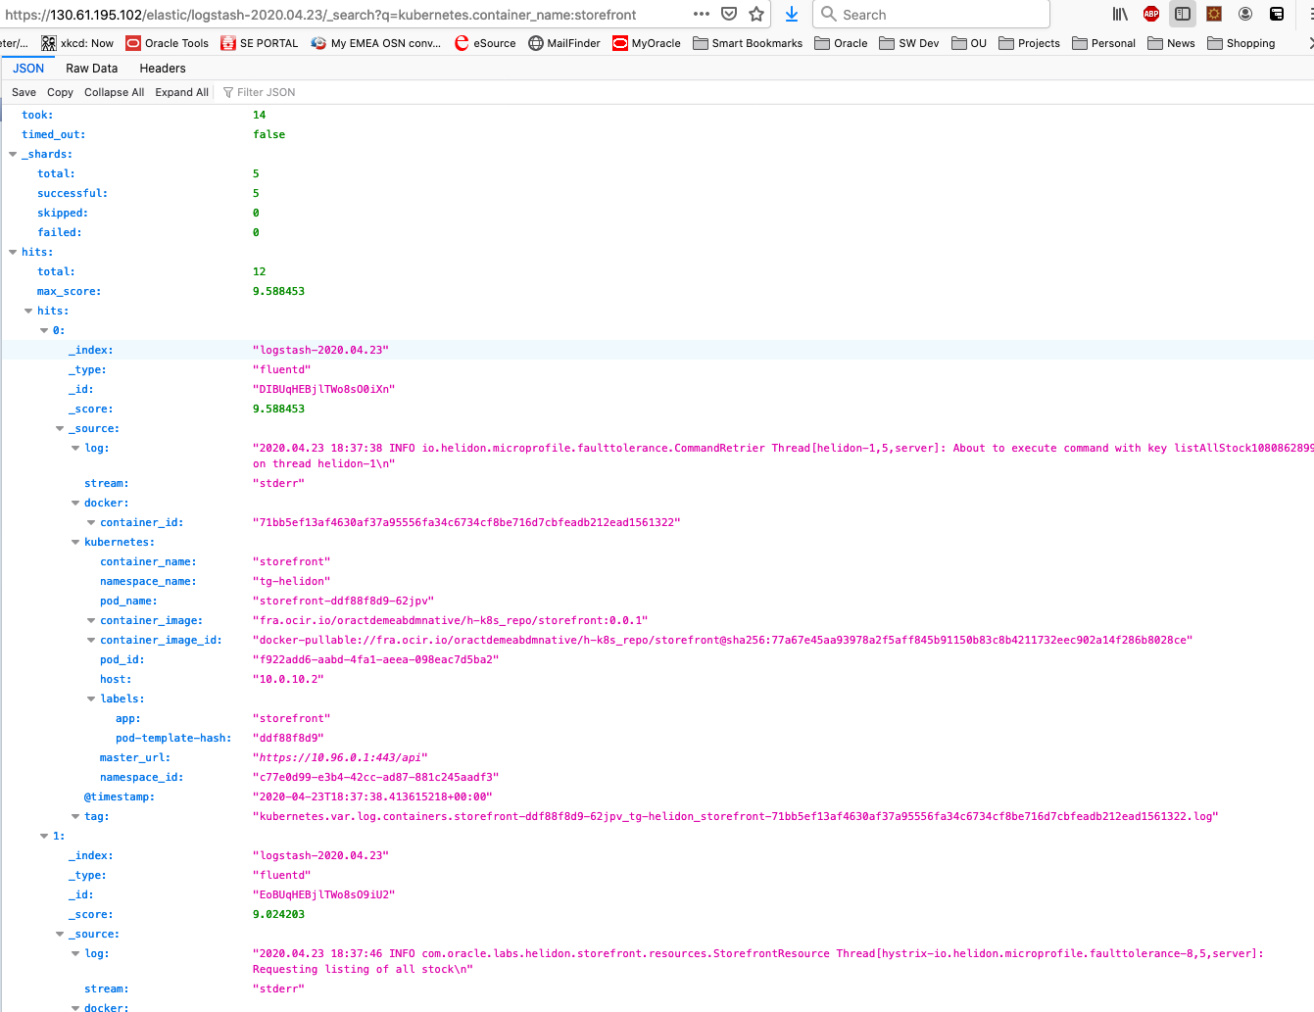The image size is (1314, 1012).
Task: Toggle the sidebar view icon
Action: (x=1183, y=14)
